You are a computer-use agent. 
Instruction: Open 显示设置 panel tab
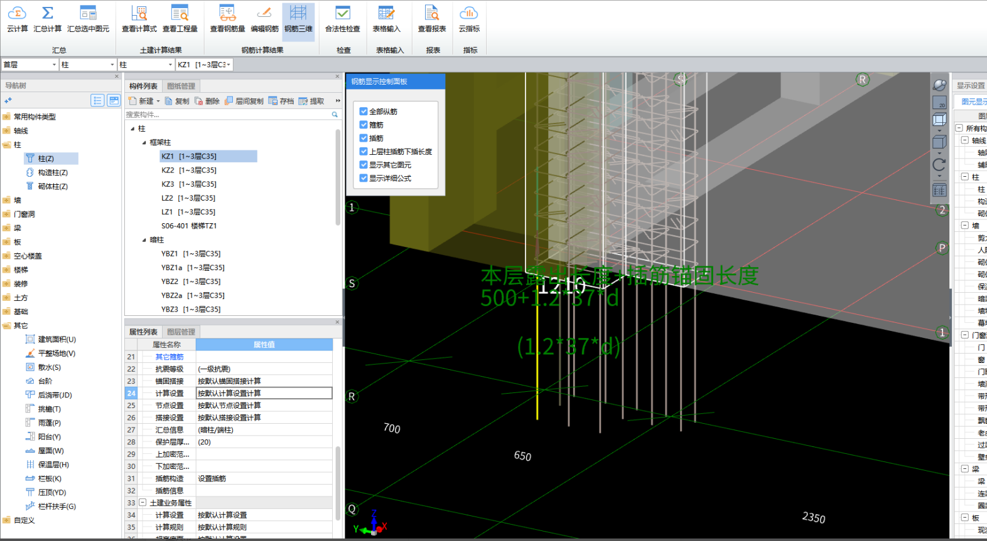pyautogui.click(x=969, y=85)
